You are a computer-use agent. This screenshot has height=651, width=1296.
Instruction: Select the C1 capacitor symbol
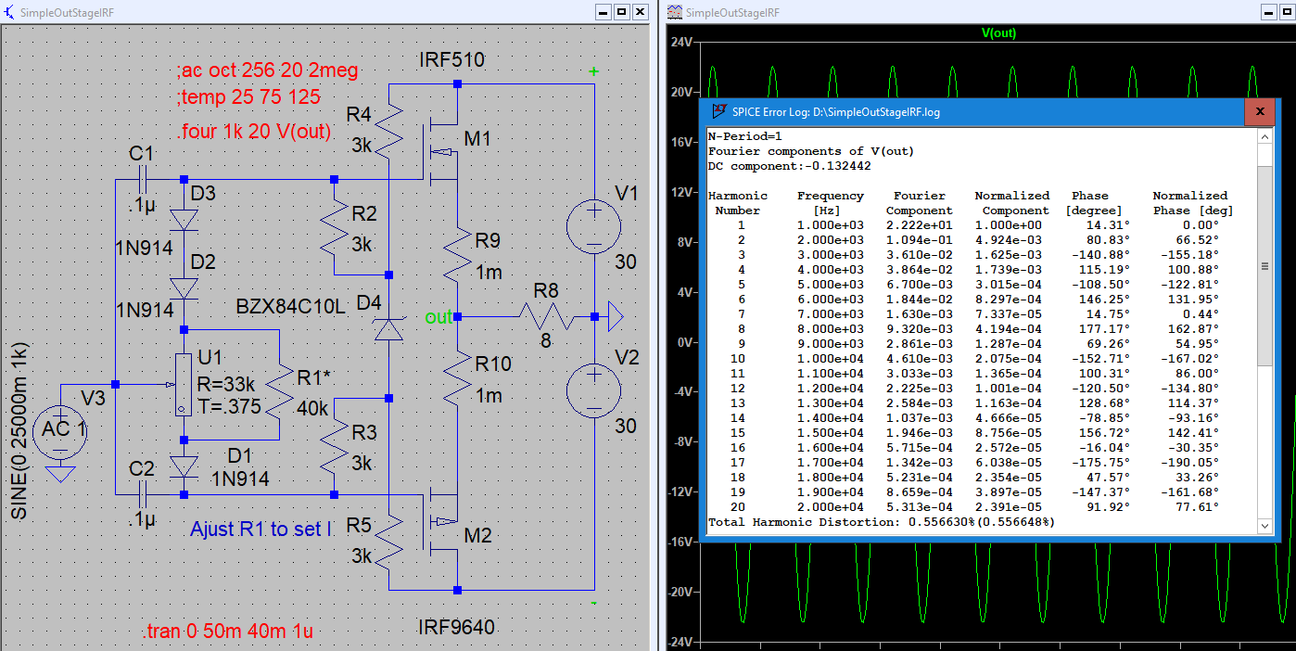pyautogui.click(x=145, y=179)
